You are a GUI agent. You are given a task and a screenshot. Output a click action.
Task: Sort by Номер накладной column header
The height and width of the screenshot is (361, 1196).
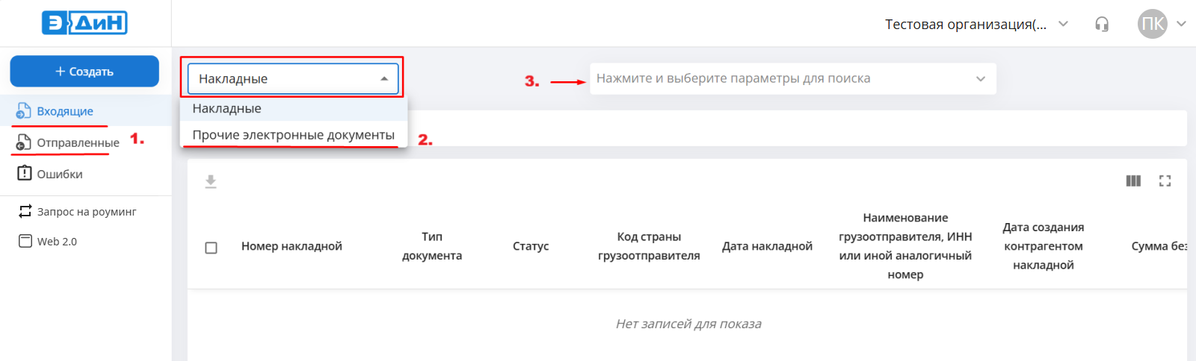pos(292,246)
